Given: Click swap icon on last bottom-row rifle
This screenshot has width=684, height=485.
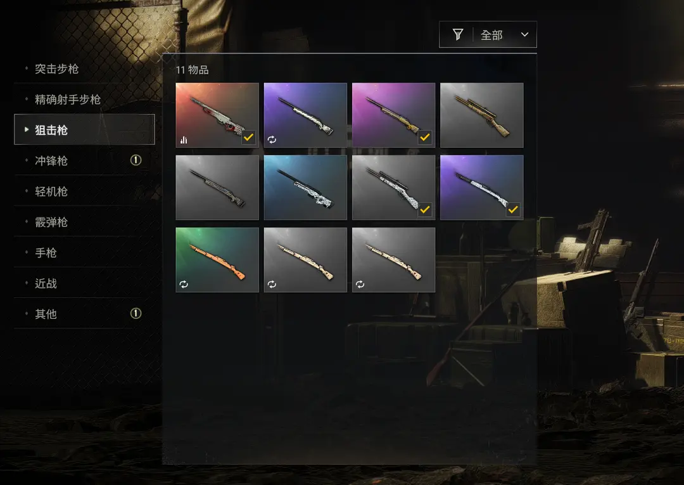Looking at the screenshot, I should tap(360, 284).
